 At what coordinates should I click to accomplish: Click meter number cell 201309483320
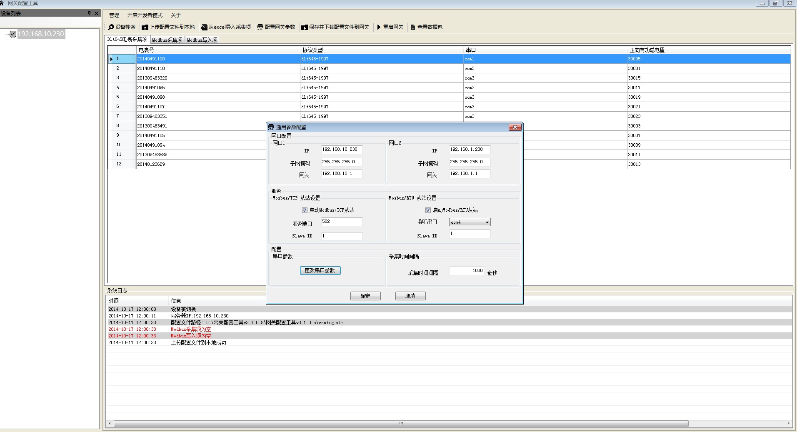coord(218,78)
